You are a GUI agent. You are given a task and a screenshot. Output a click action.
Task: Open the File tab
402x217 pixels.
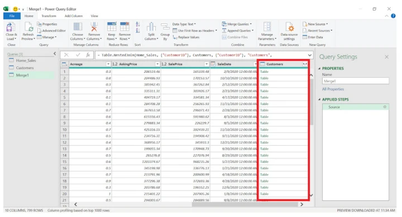pyautogui.click(x=12, y=16)
